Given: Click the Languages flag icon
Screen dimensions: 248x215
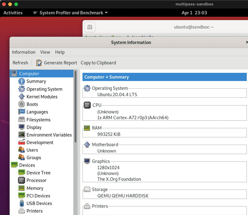Looking at the screenshot, I should click(22, 112).
